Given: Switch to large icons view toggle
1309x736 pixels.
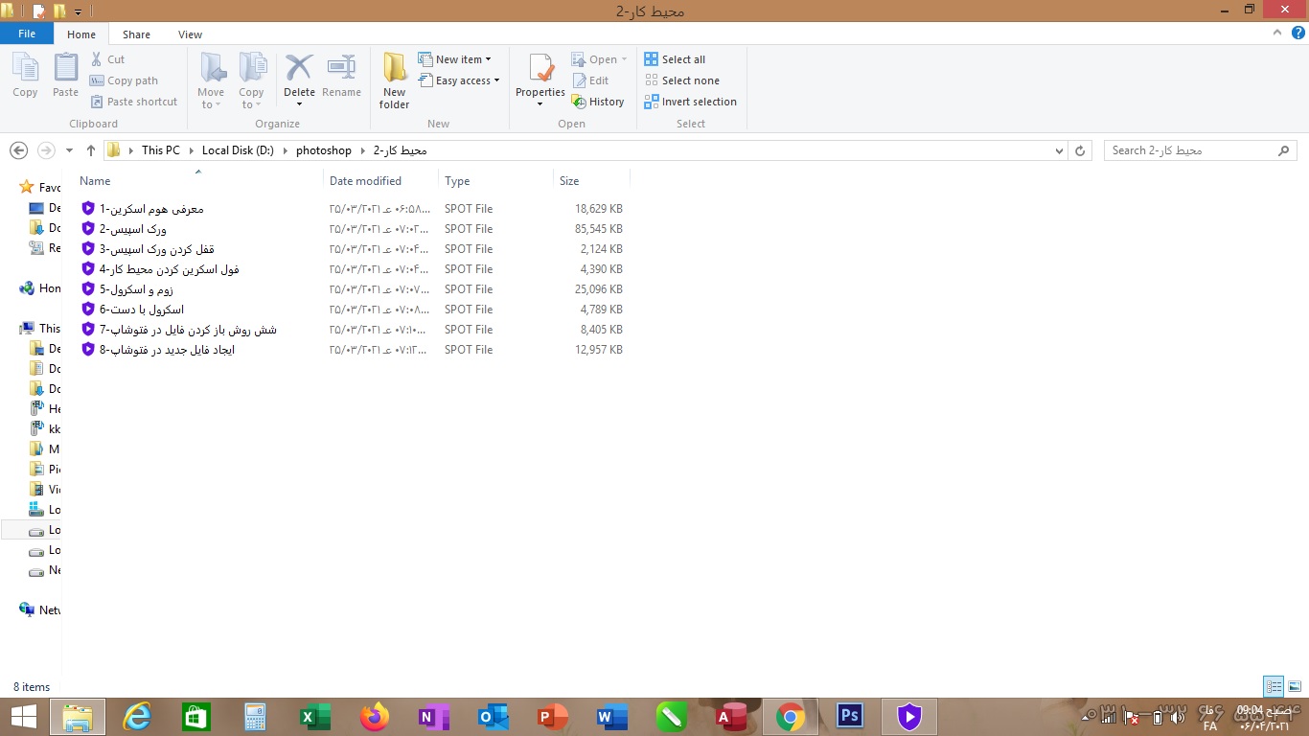Looking at the screenshot, I should tap(1295, 686).
